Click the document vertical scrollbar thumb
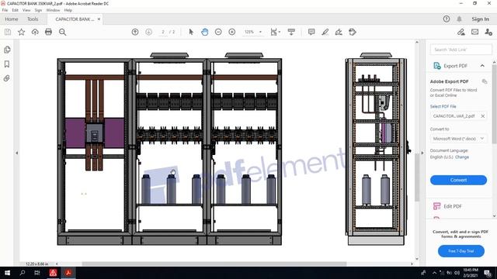 (417, 177)
